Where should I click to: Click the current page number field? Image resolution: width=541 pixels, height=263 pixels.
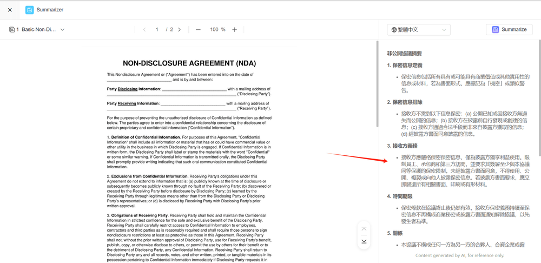click(157, 30)
